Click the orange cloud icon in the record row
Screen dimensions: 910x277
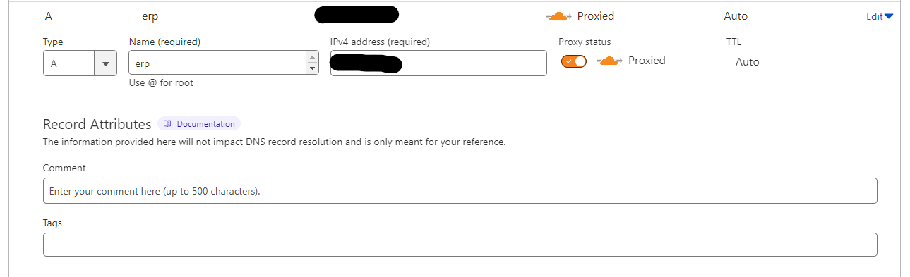(558, 16)
